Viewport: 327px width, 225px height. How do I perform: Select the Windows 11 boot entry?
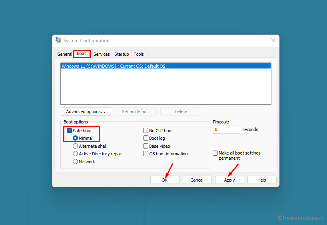click(x=166, y=66)
